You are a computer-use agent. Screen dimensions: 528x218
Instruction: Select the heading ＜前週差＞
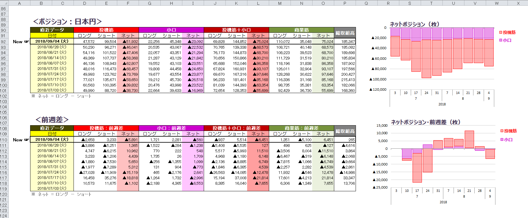coord(52,120)
